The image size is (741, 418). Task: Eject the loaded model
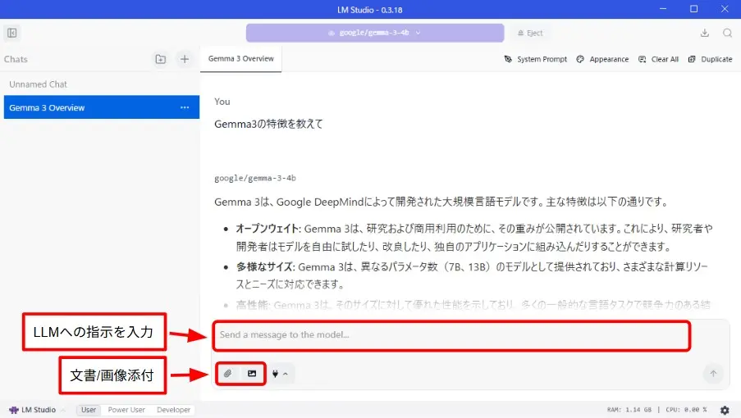click(x=530, y=33)
